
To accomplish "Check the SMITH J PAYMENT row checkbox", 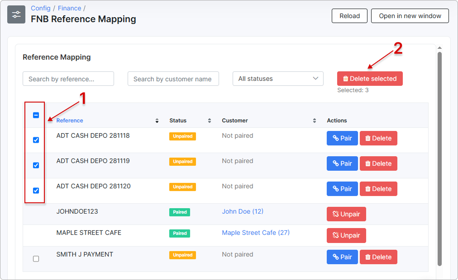I will tap(36, 259).
